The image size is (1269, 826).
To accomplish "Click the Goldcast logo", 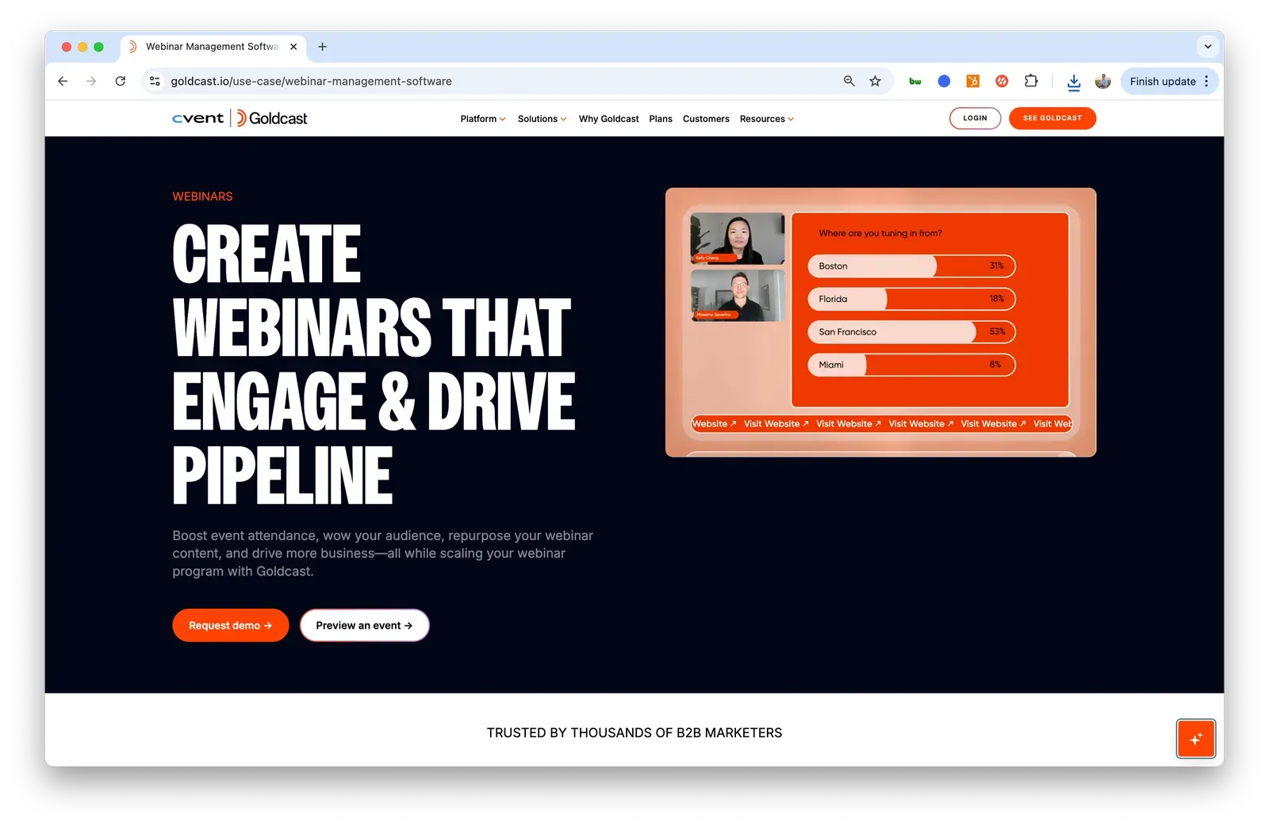I will pyautogui.click(x=272, y=118).
